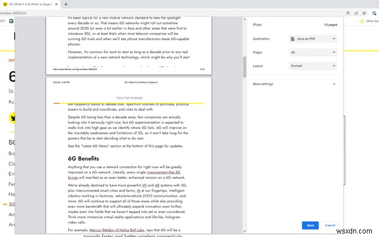This screenshot has width=379, height=237.
Task: Click the 'Print' dialog title
Action: tap(257, 25)
